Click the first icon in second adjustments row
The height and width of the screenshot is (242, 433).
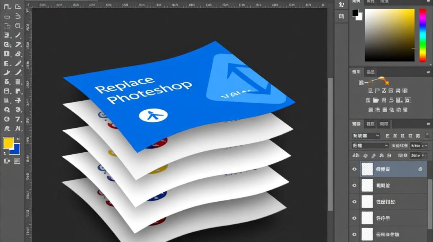[368, 100]
